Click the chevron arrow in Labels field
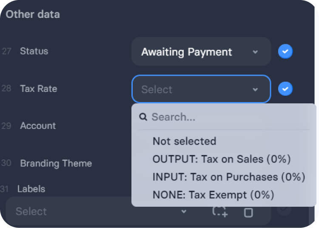The height and width of the screenshot is (228, 319). tap(184, 211)
